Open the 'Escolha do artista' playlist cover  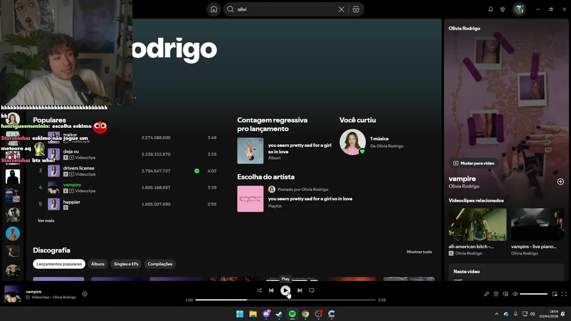(250, 199)
